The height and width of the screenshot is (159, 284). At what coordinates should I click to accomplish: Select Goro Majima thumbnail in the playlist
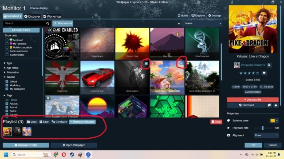[17, 132]
